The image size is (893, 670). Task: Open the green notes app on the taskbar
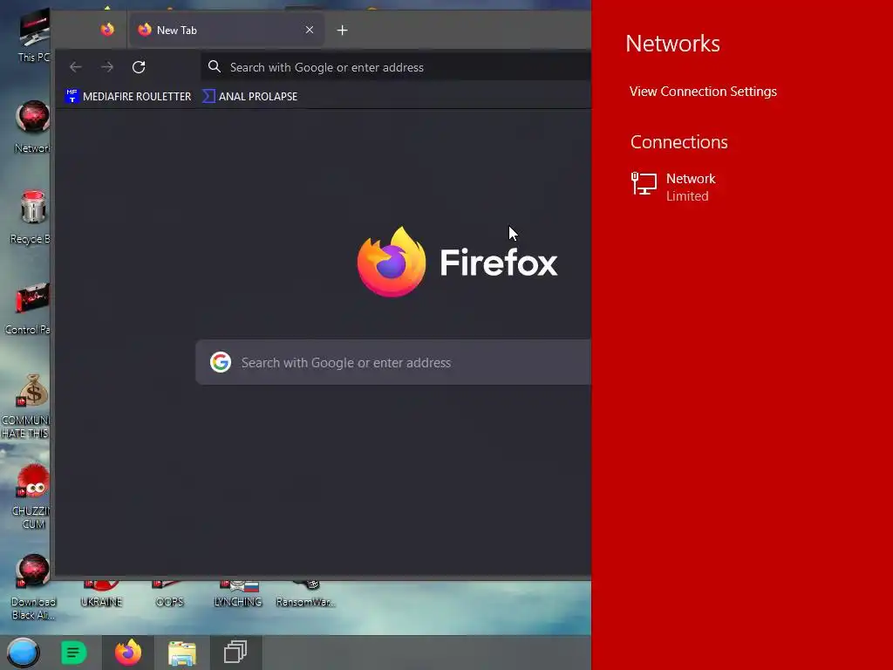74,653
